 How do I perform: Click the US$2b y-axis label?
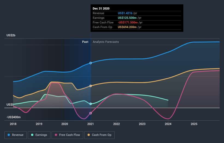tap(11, 35)
